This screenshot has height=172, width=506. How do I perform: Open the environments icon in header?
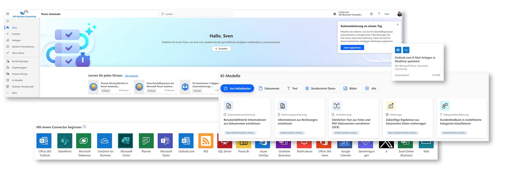click(335, 14)
